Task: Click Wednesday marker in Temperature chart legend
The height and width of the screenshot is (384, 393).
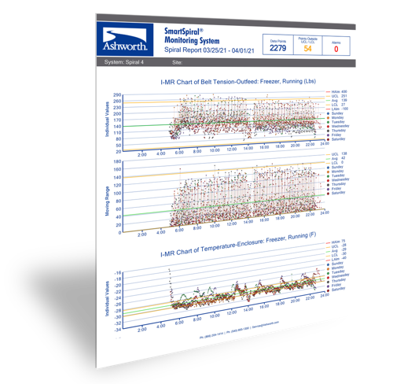Action: click(328, 278)
